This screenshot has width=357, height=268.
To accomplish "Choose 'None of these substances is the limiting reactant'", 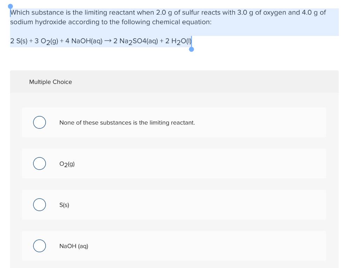I will point(39,122).
